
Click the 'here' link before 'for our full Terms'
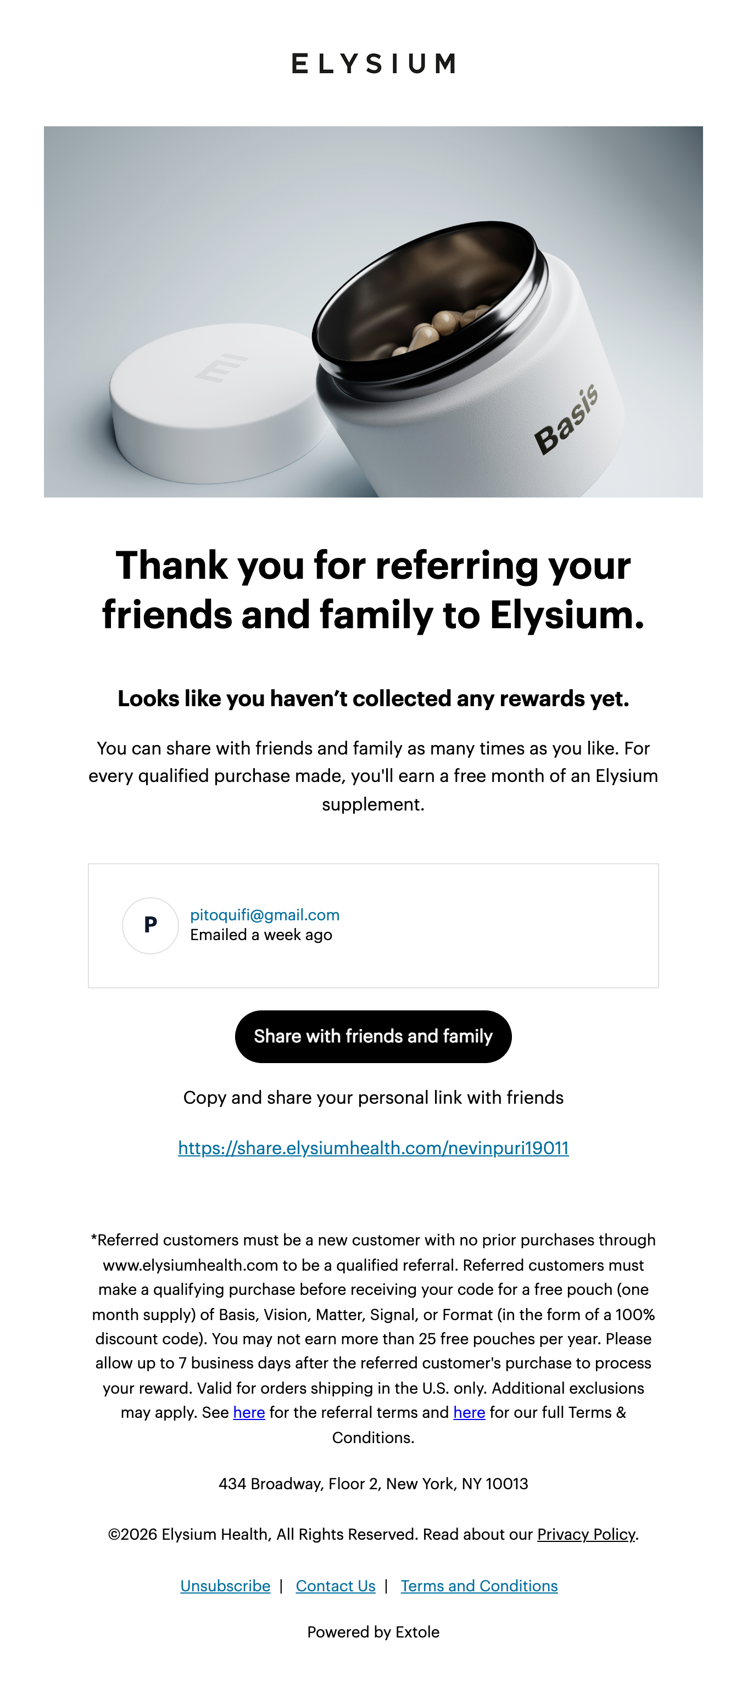(469, 1412)
